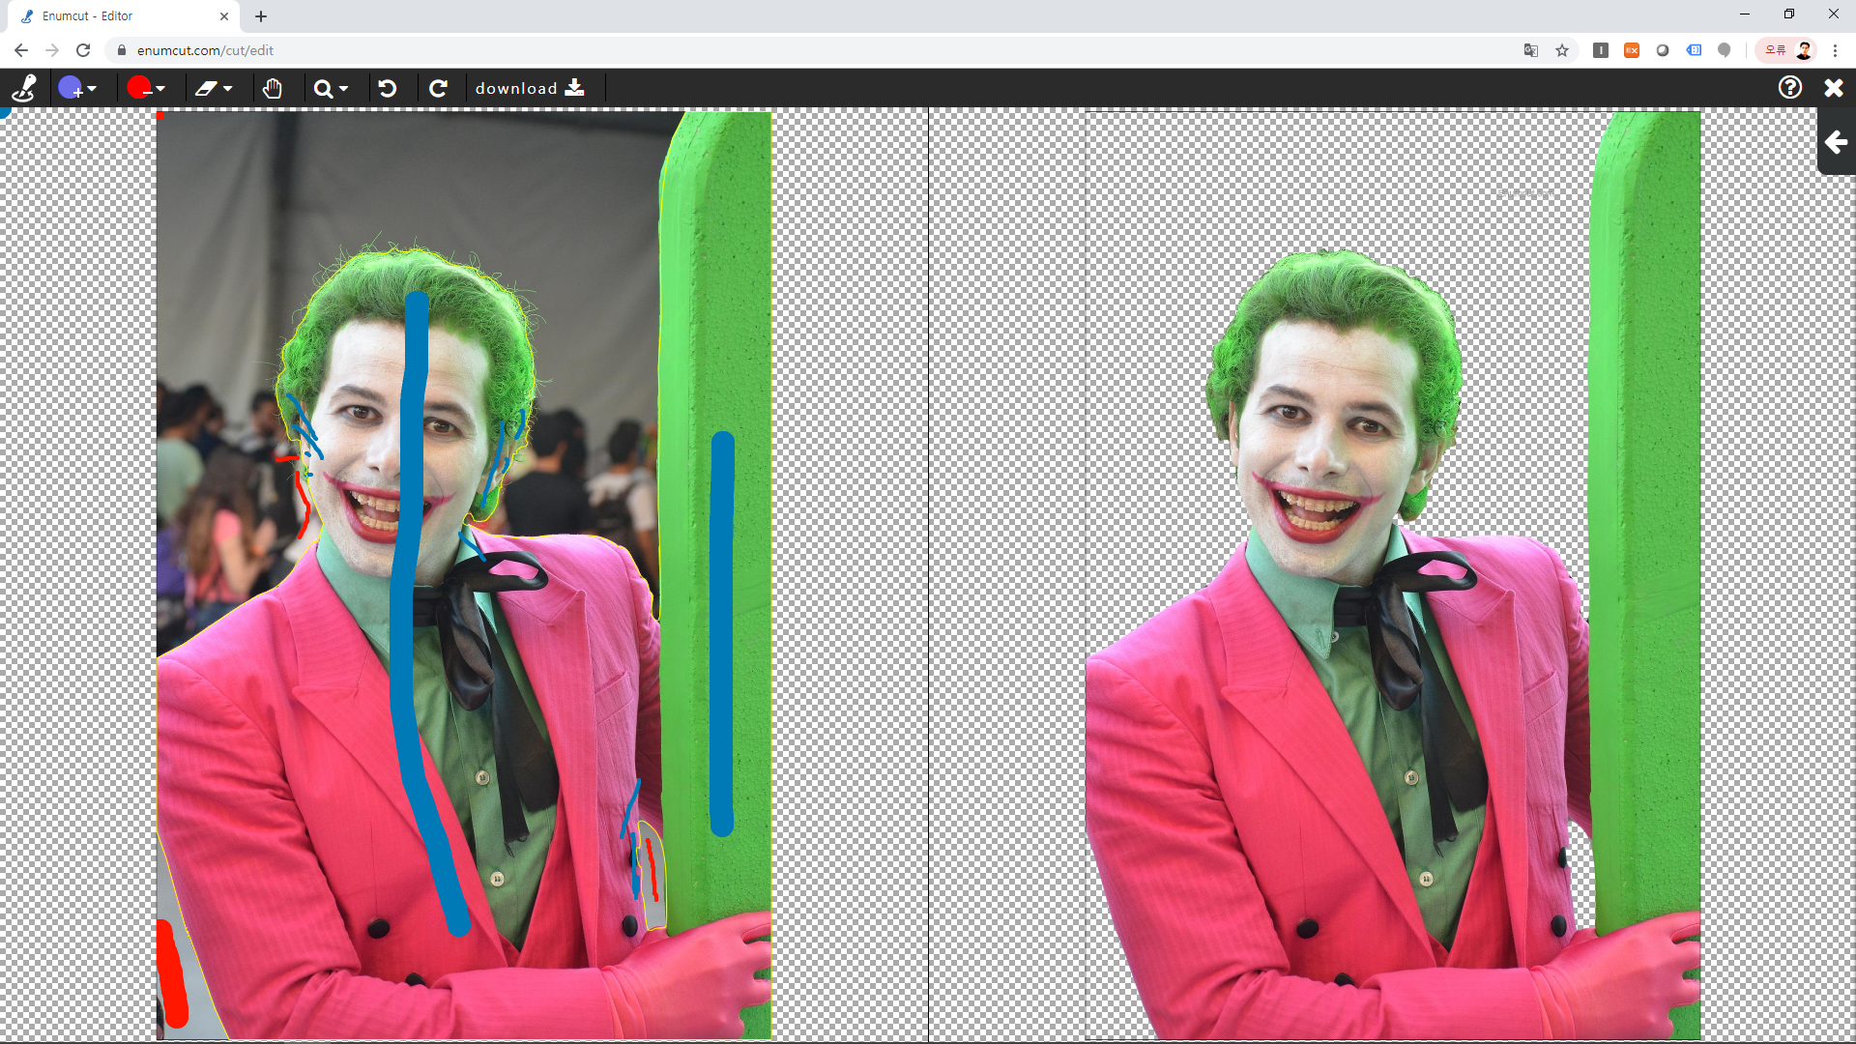
Task: Select the red background marker brush
Action: coord(138,88)
